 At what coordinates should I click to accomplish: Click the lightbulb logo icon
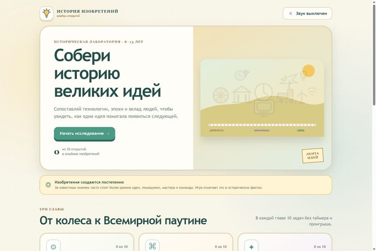coord(46,13)
